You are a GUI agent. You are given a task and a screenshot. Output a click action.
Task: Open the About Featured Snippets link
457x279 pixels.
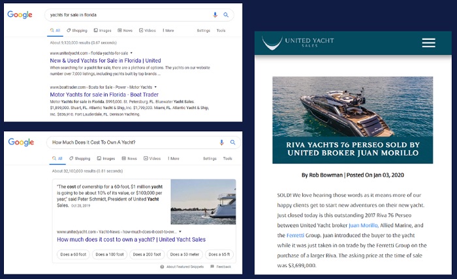(182, 267)
